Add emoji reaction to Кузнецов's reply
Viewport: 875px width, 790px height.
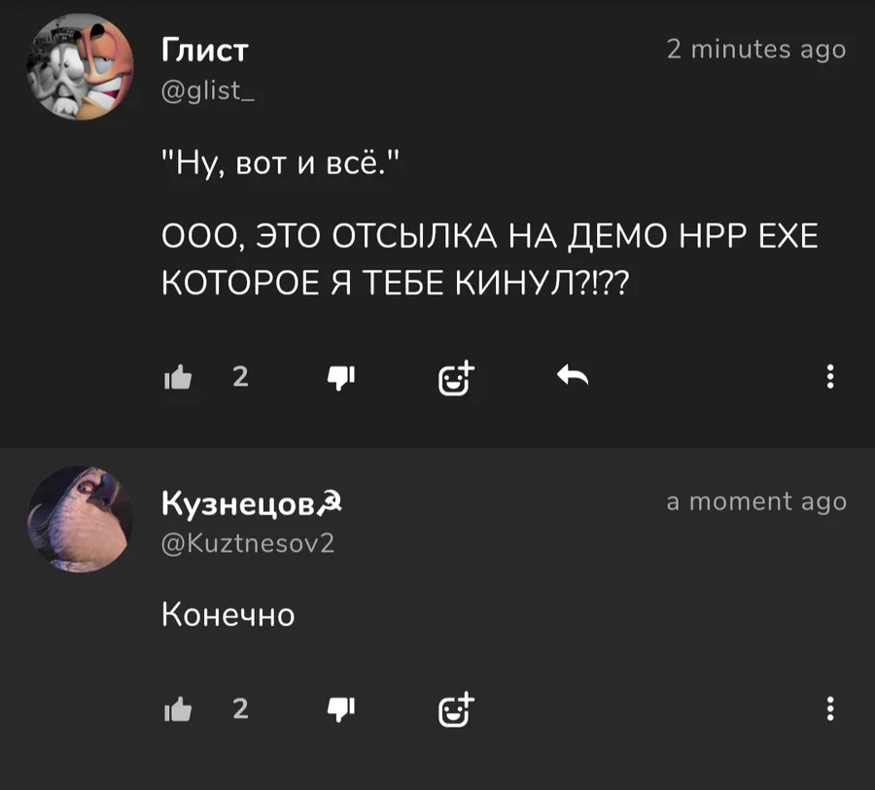457,710
